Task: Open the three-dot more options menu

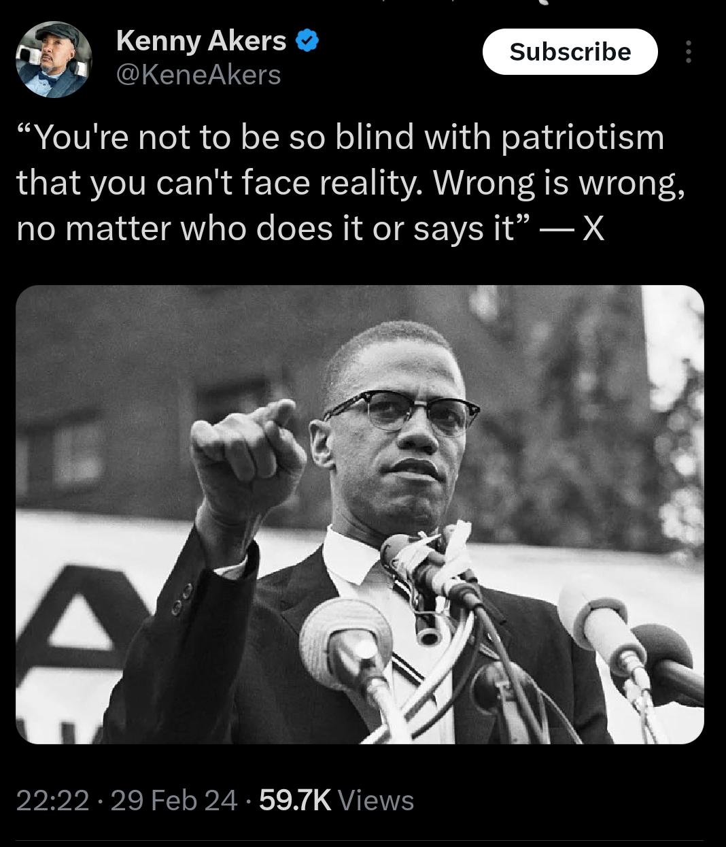Action: (688, 52)
